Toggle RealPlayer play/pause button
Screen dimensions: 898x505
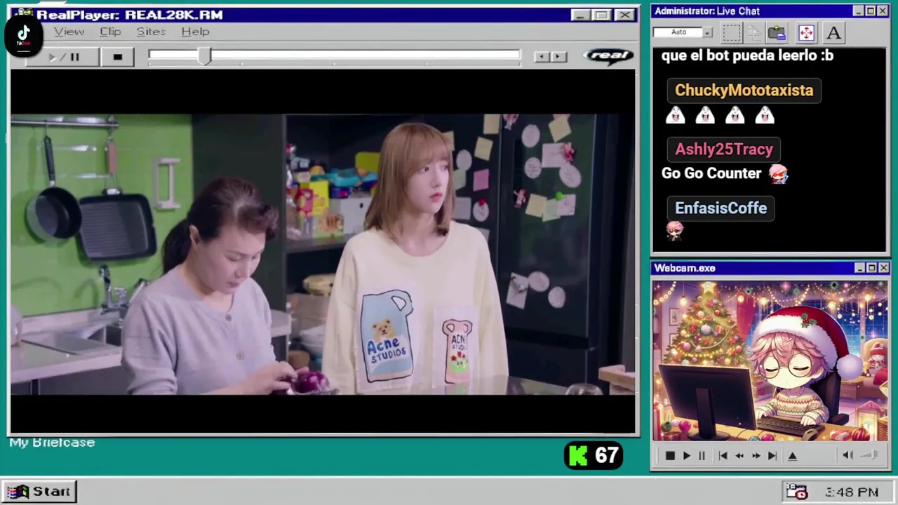[63, 57]
